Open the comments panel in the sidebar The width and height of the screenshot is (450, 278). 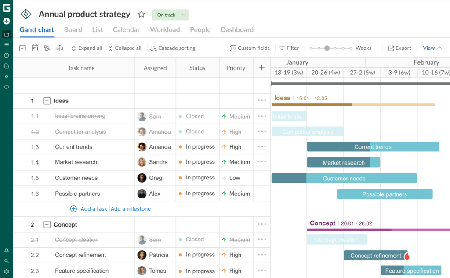6,87
